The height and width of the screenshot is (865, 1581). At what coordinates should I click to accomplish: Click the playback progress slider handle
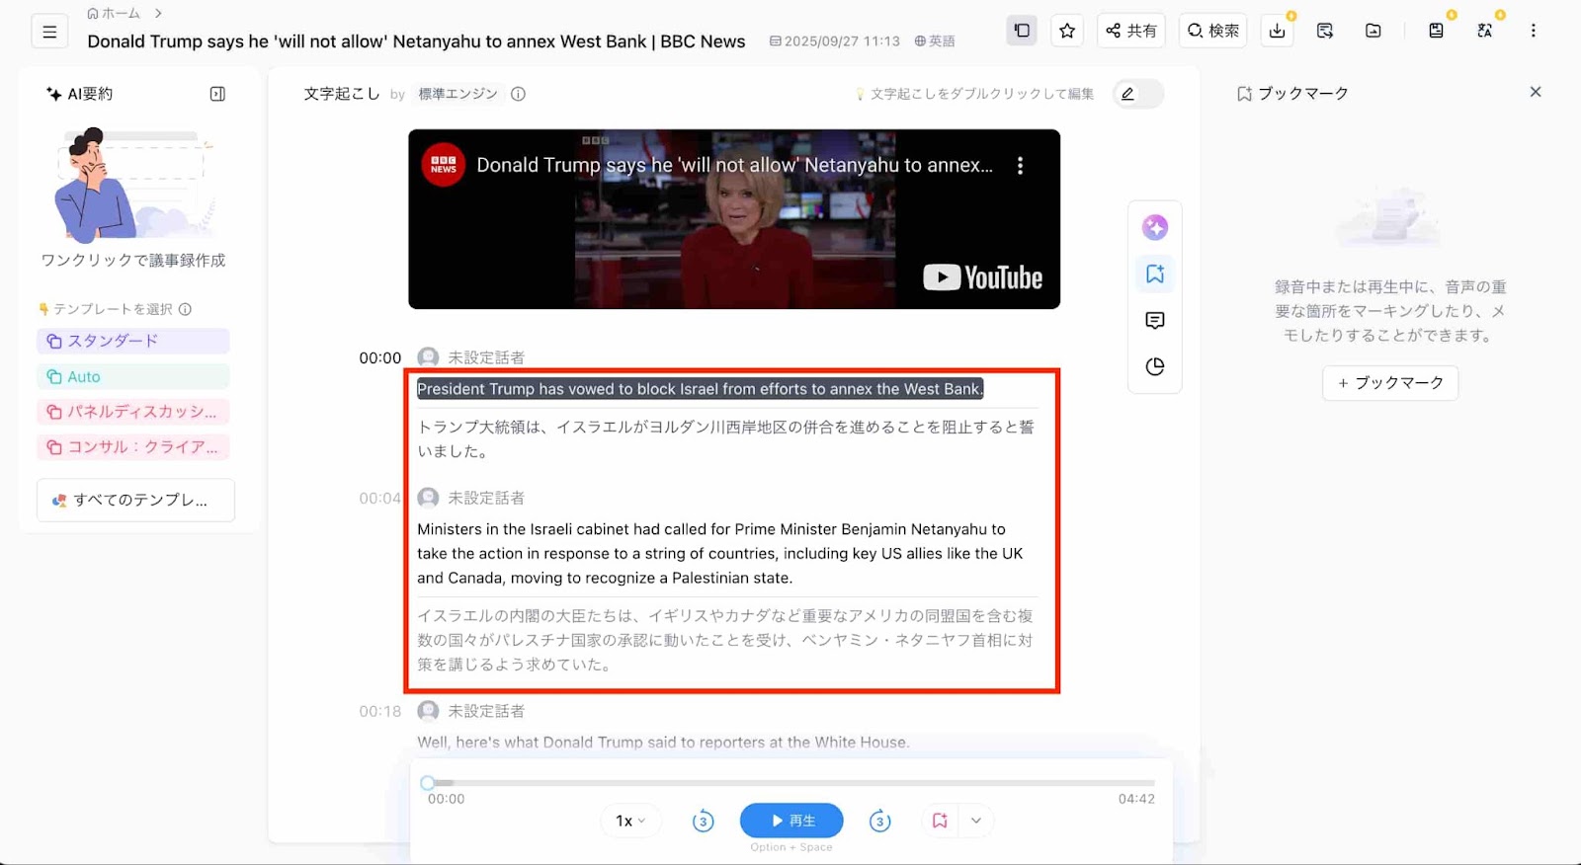pyautogui.click(x=427, y=782)
